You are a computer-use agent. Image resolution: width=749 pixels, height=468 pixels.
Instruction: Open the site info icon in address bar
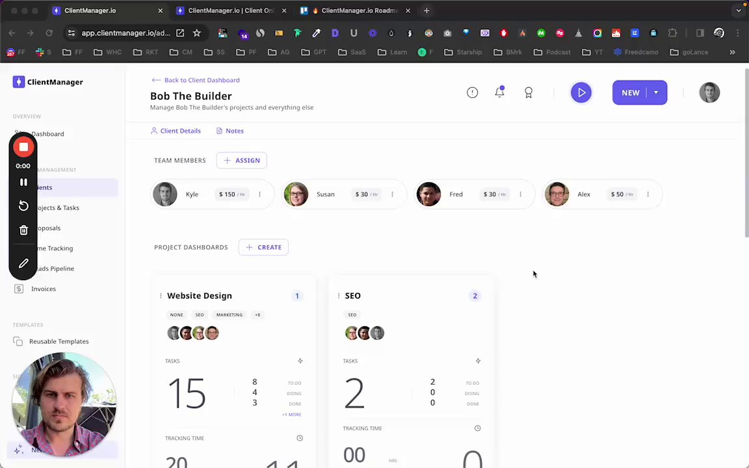[71, 33]
